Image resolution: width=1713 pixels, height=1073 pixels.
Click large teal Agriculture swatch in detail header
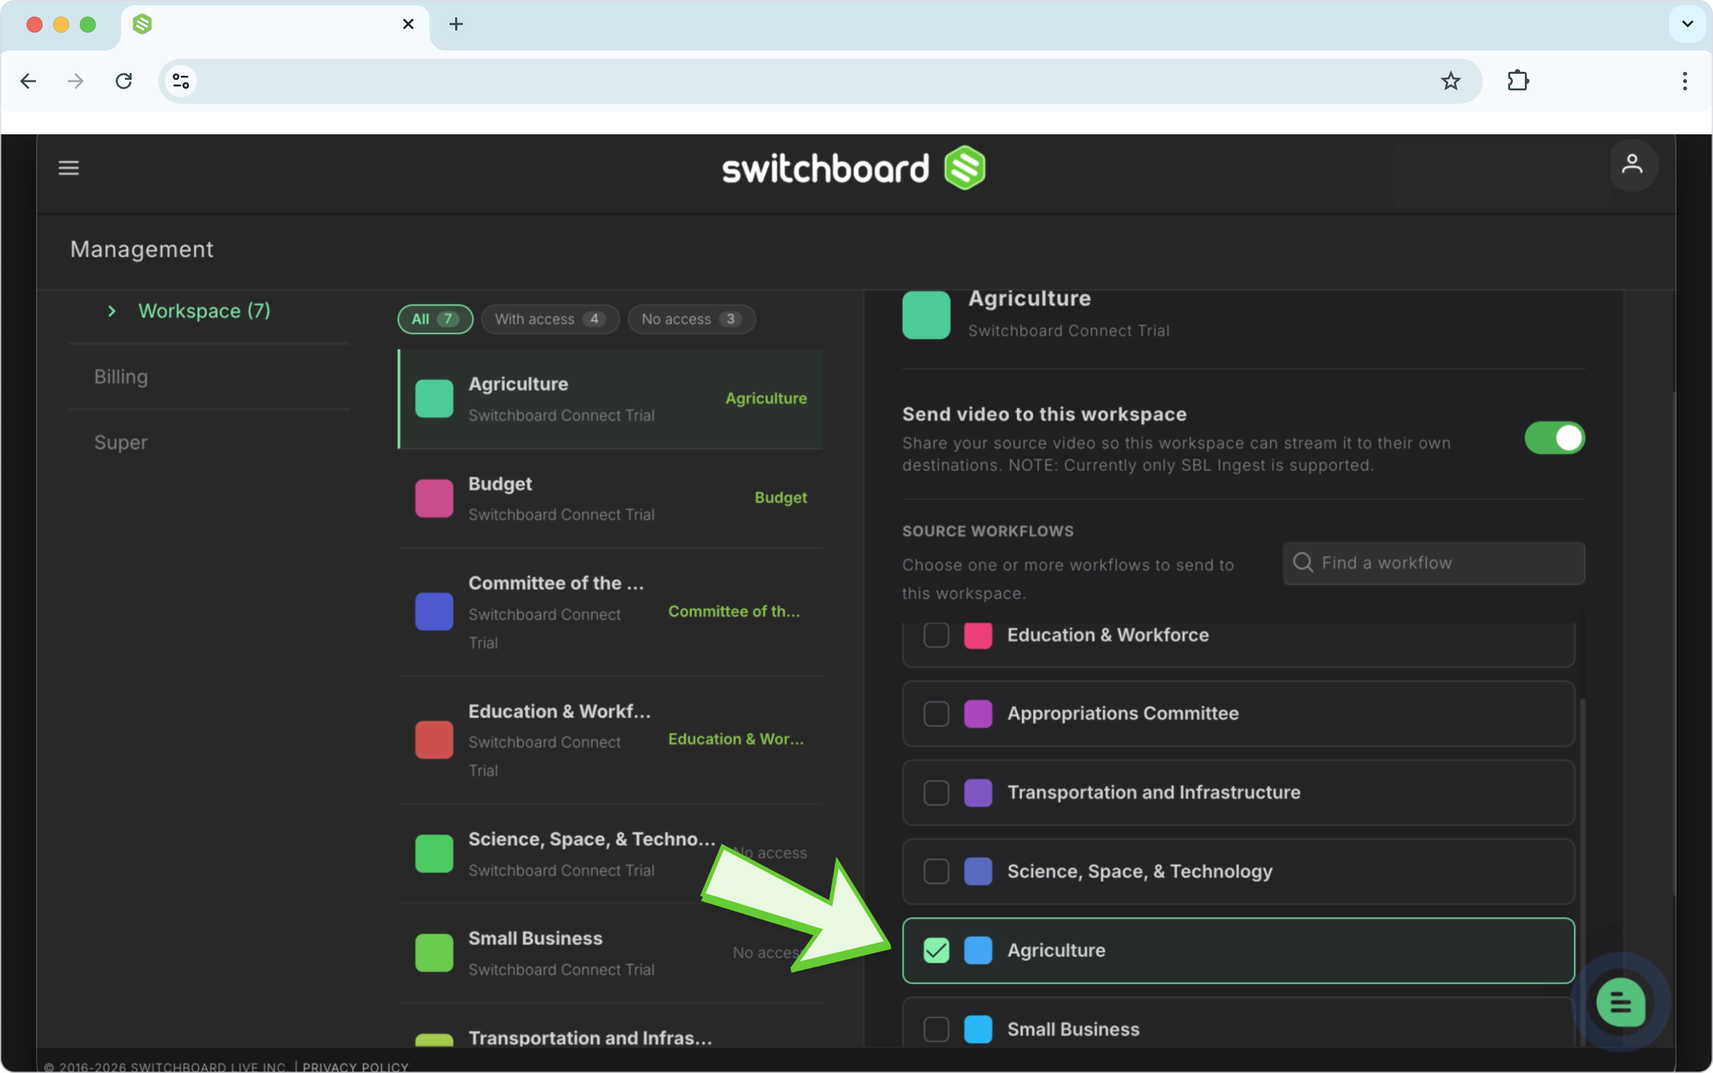click(x=926, y=314)
